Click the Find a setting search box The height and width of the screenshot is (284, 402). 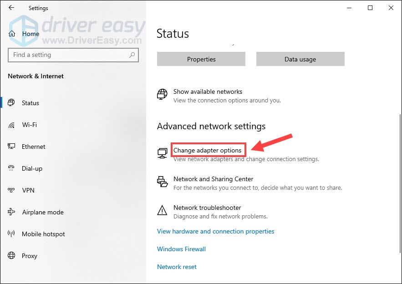tap(73, 55)
